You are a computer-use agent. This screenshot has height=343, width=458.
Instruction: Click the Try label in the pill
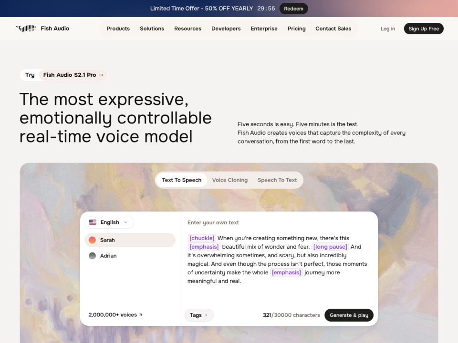(30, 75)
